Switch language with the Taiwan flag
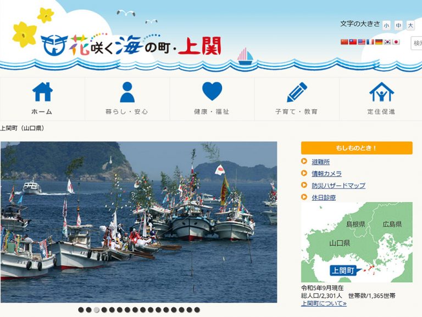 (353, 42)
